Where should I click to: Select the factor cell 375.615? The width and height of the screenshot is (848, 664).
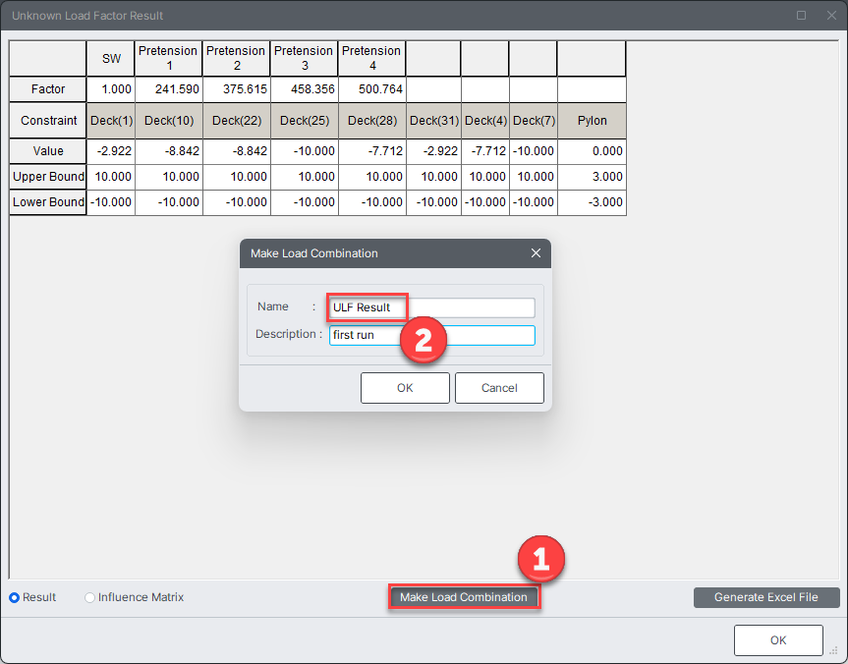coord(237,89)
